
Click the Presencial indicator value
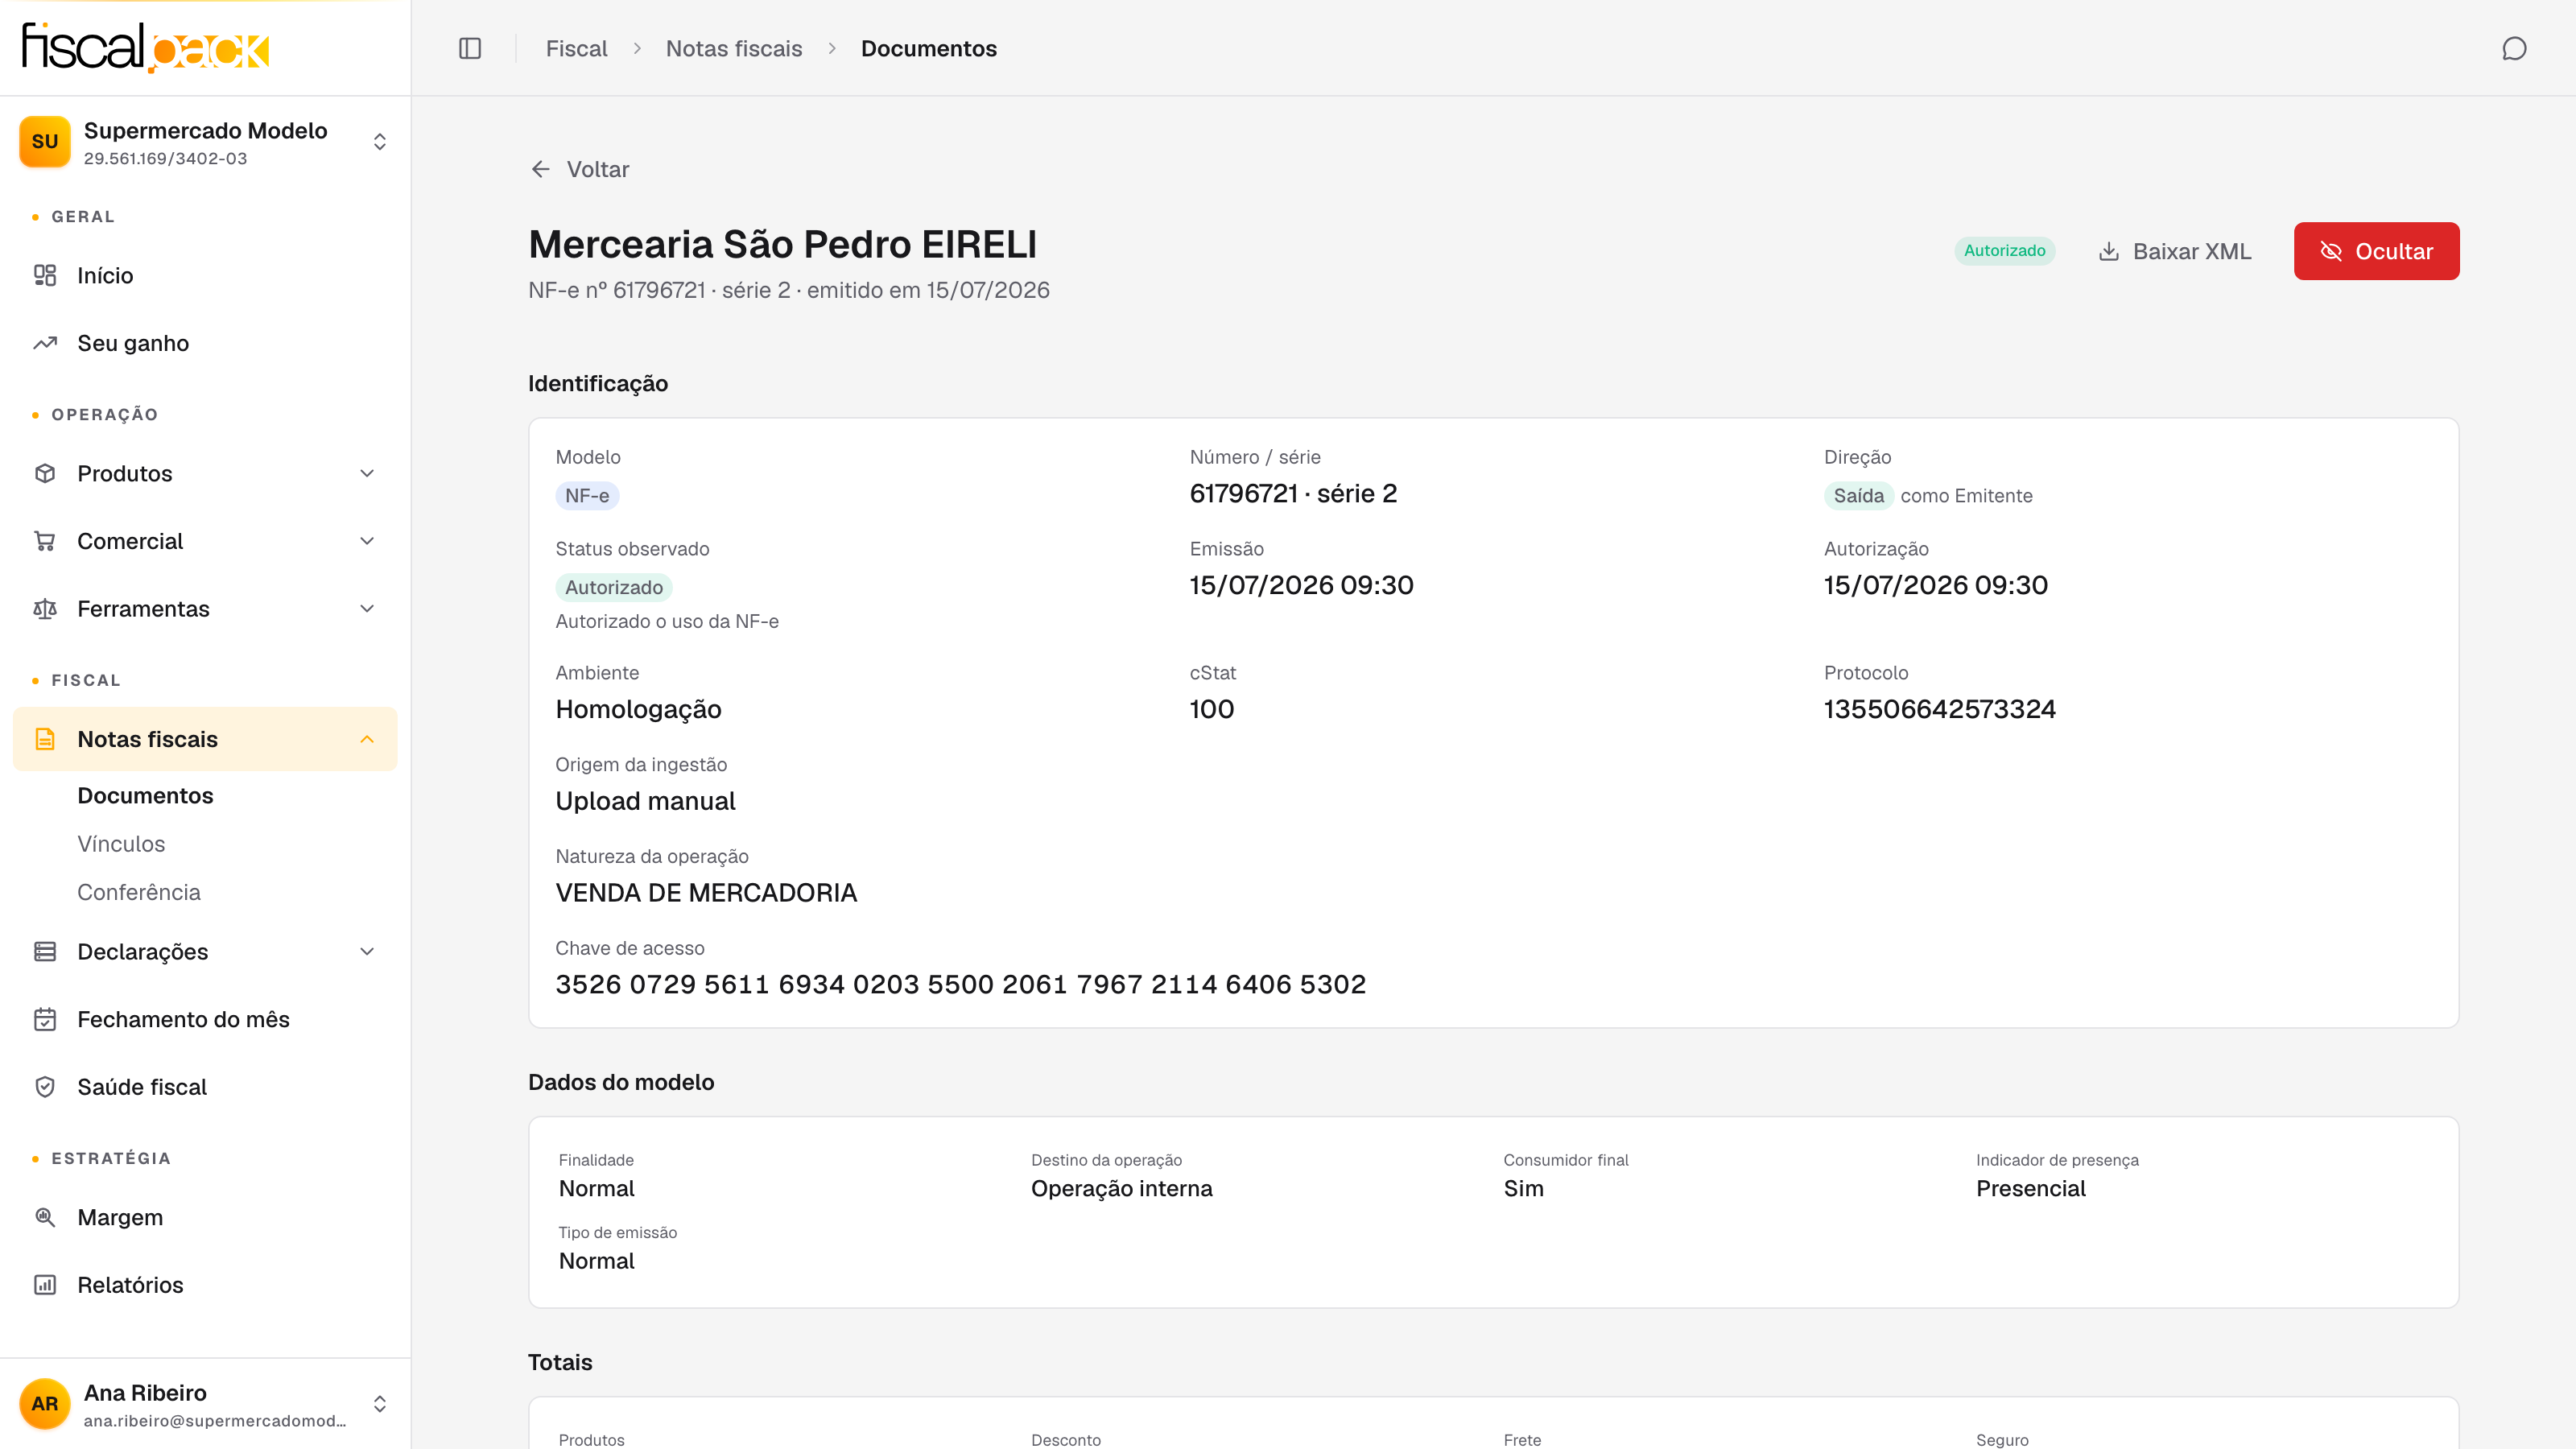click(x=2030, y=1188)
